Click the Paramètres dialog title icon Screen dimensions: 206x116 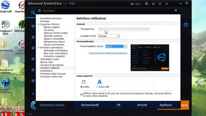(x=40, y=11)
